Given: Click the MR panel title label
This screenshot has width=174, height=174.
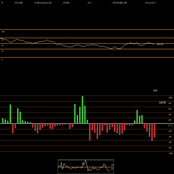Looking at the screenshot, I should 155,90.
